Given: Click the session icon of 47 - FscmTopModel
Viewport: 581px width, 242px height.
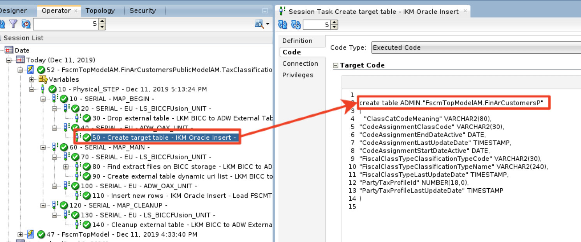Looking at the screenshot, I should [x=31, y=234].
